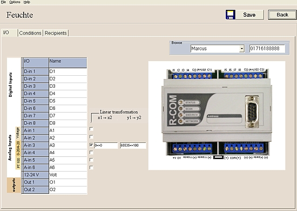Click the name cell A3
297x211 pixels.
pyautogui.click(x=68, y=146)
